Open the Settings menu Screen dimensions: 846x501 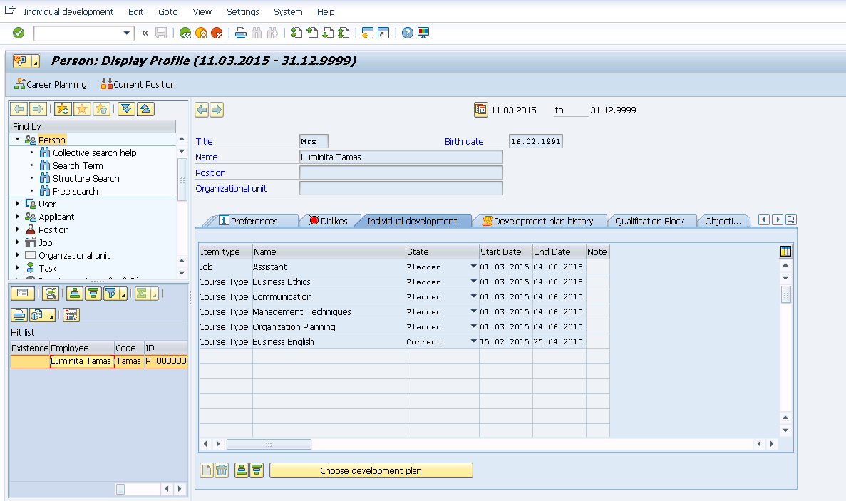242,12
